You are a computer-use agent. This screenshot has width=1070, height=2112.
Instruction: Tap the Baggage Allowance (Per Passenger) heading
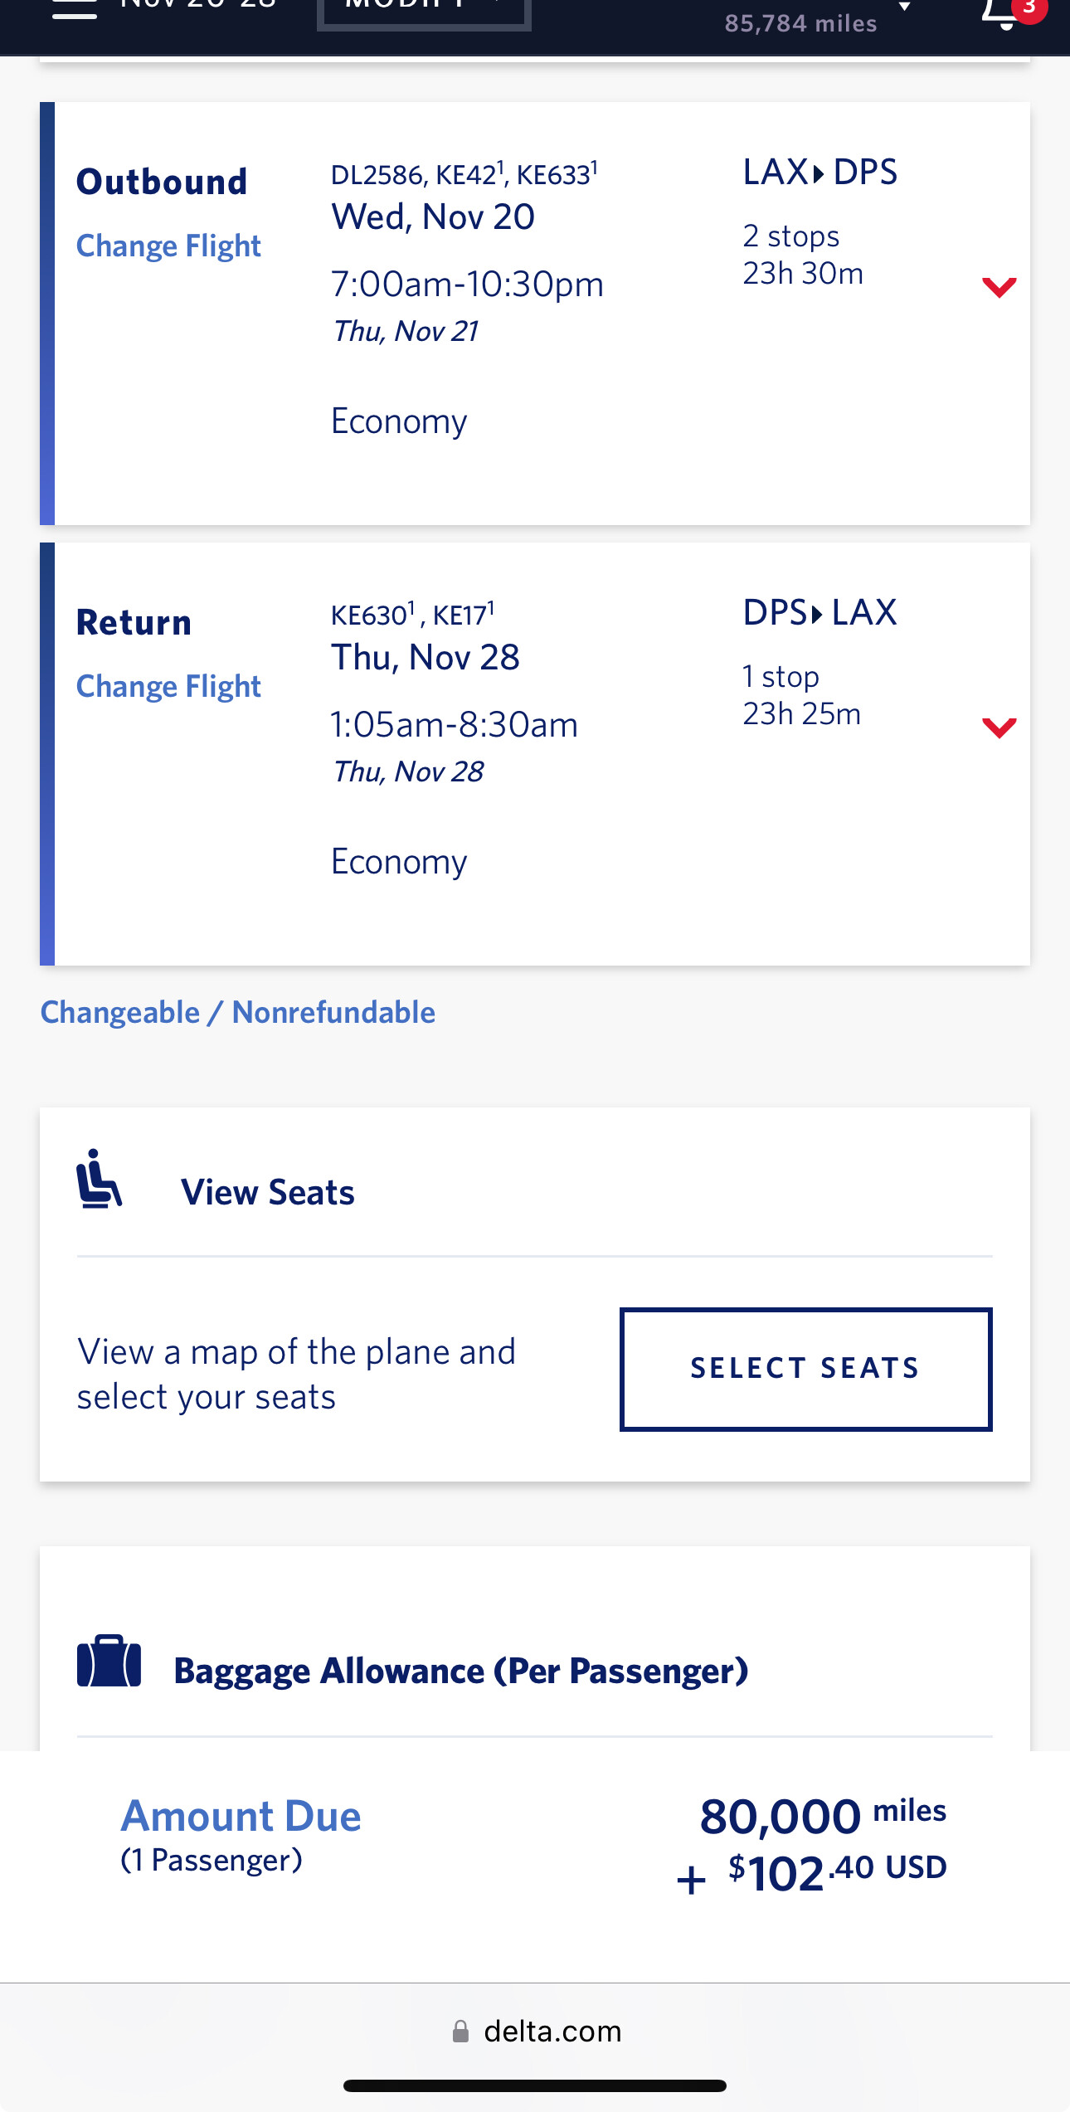click(x=460, y=1671)
